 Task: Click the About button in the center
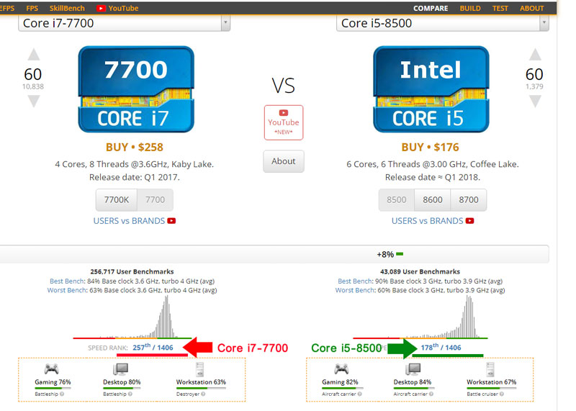click(x=283, y=161)
